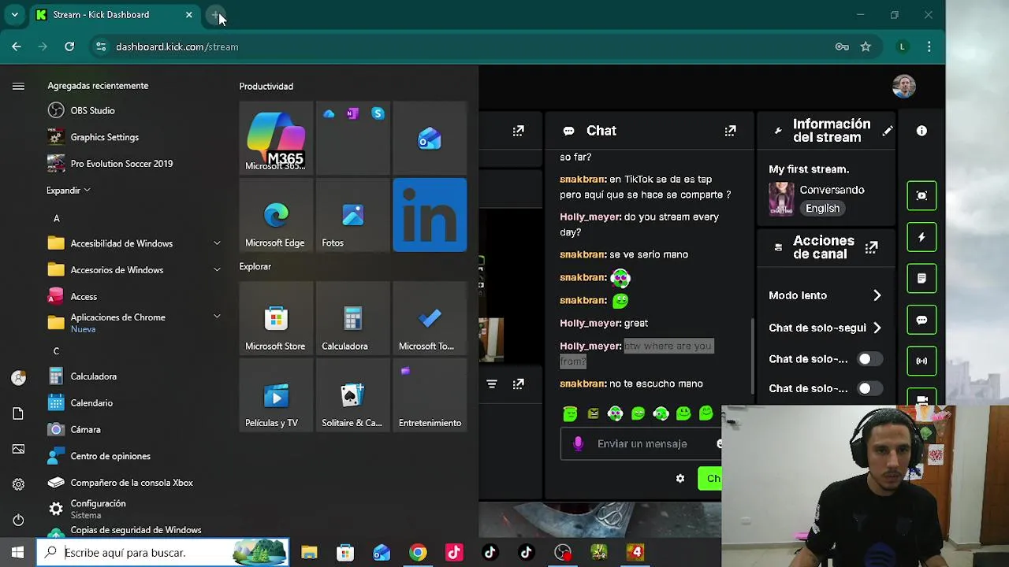Click the broadcast signal sidebar icon
The image size is (1009, 567).
coord(922,361)
